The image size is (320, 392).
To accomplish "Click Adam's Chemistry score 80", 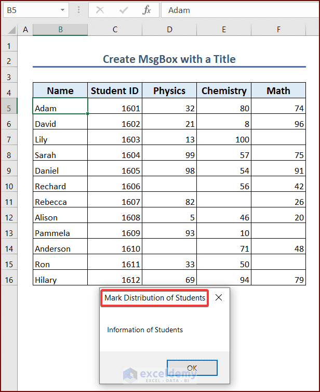I will [224, 106].
